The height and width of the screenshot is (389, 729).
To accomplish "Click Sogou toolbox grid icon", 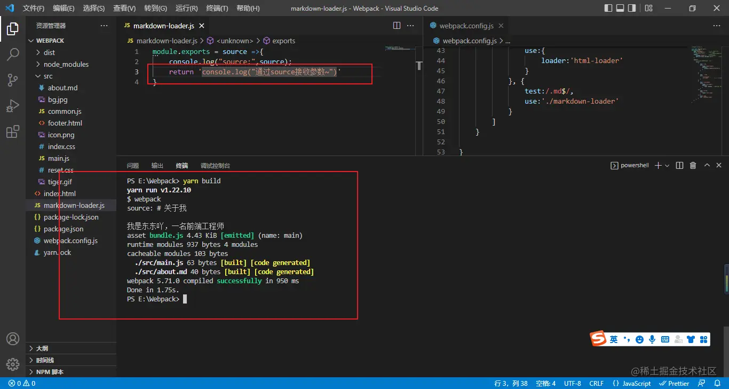I will [x=703, y=339].
